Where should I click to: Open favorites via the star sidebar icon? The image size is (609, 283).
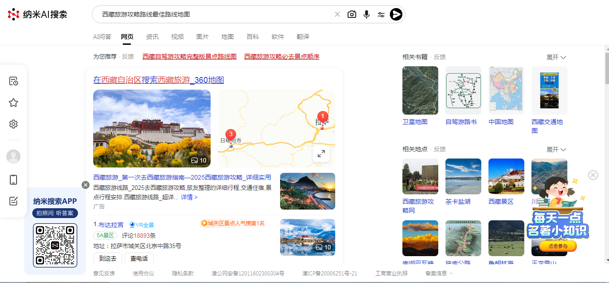[13, 103]
